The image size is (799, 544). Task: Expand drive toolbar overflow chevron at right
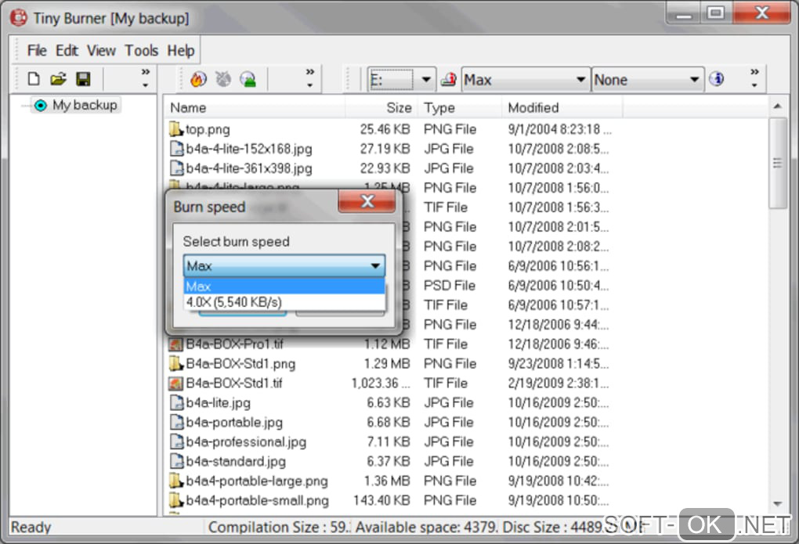point(754,78)
